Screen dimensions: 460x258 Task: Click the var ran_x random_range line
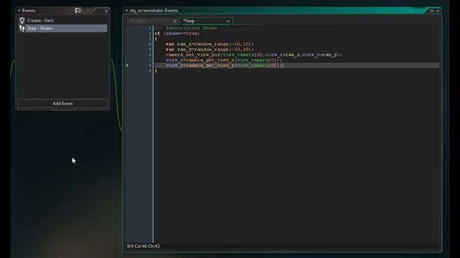209,44
